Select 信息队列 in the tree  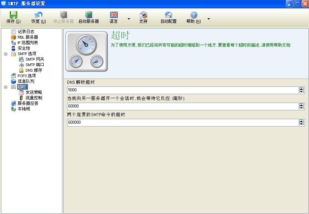(x=26, y=81)
